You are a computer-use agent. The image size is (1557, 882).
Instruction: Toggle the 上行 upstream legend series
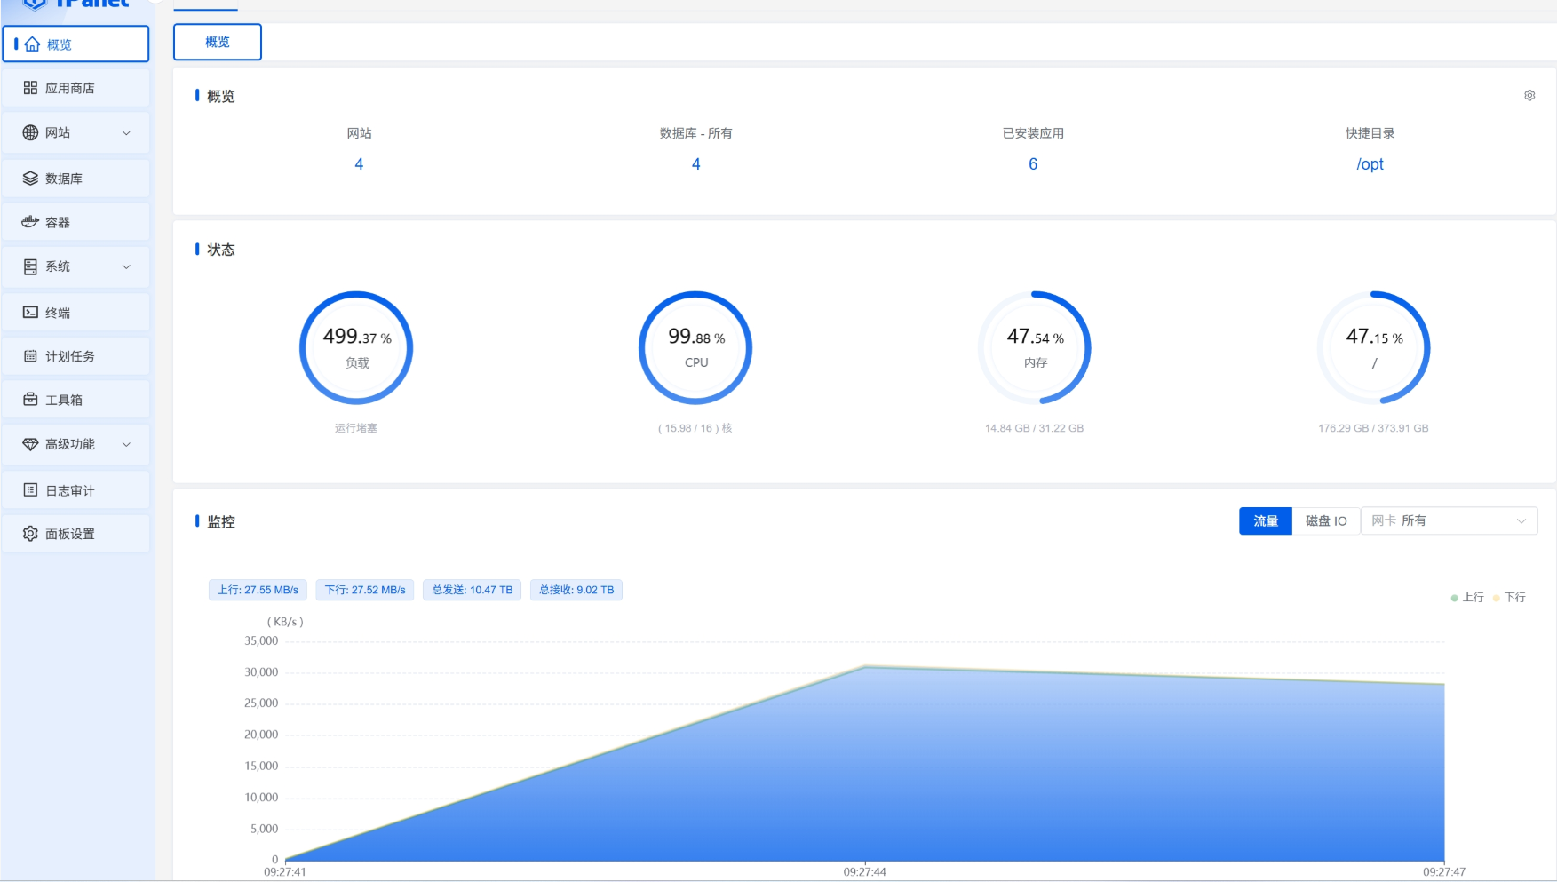point(1467,598)
